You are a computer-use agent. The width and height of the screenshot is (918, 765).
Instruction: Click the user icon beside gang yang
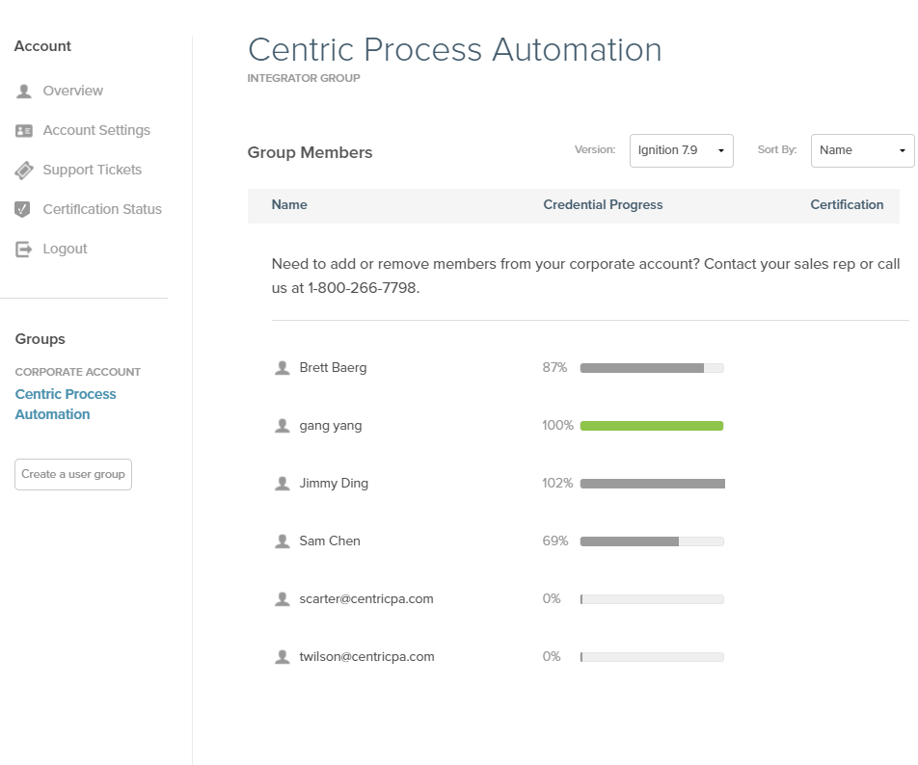pyautogui.click(x=283, y=426)
